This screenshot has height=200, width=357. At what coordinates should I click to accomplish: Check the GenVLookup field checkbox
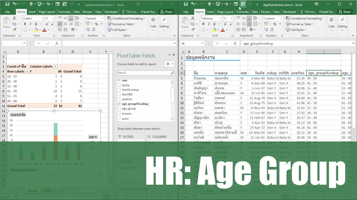point(119,90)
